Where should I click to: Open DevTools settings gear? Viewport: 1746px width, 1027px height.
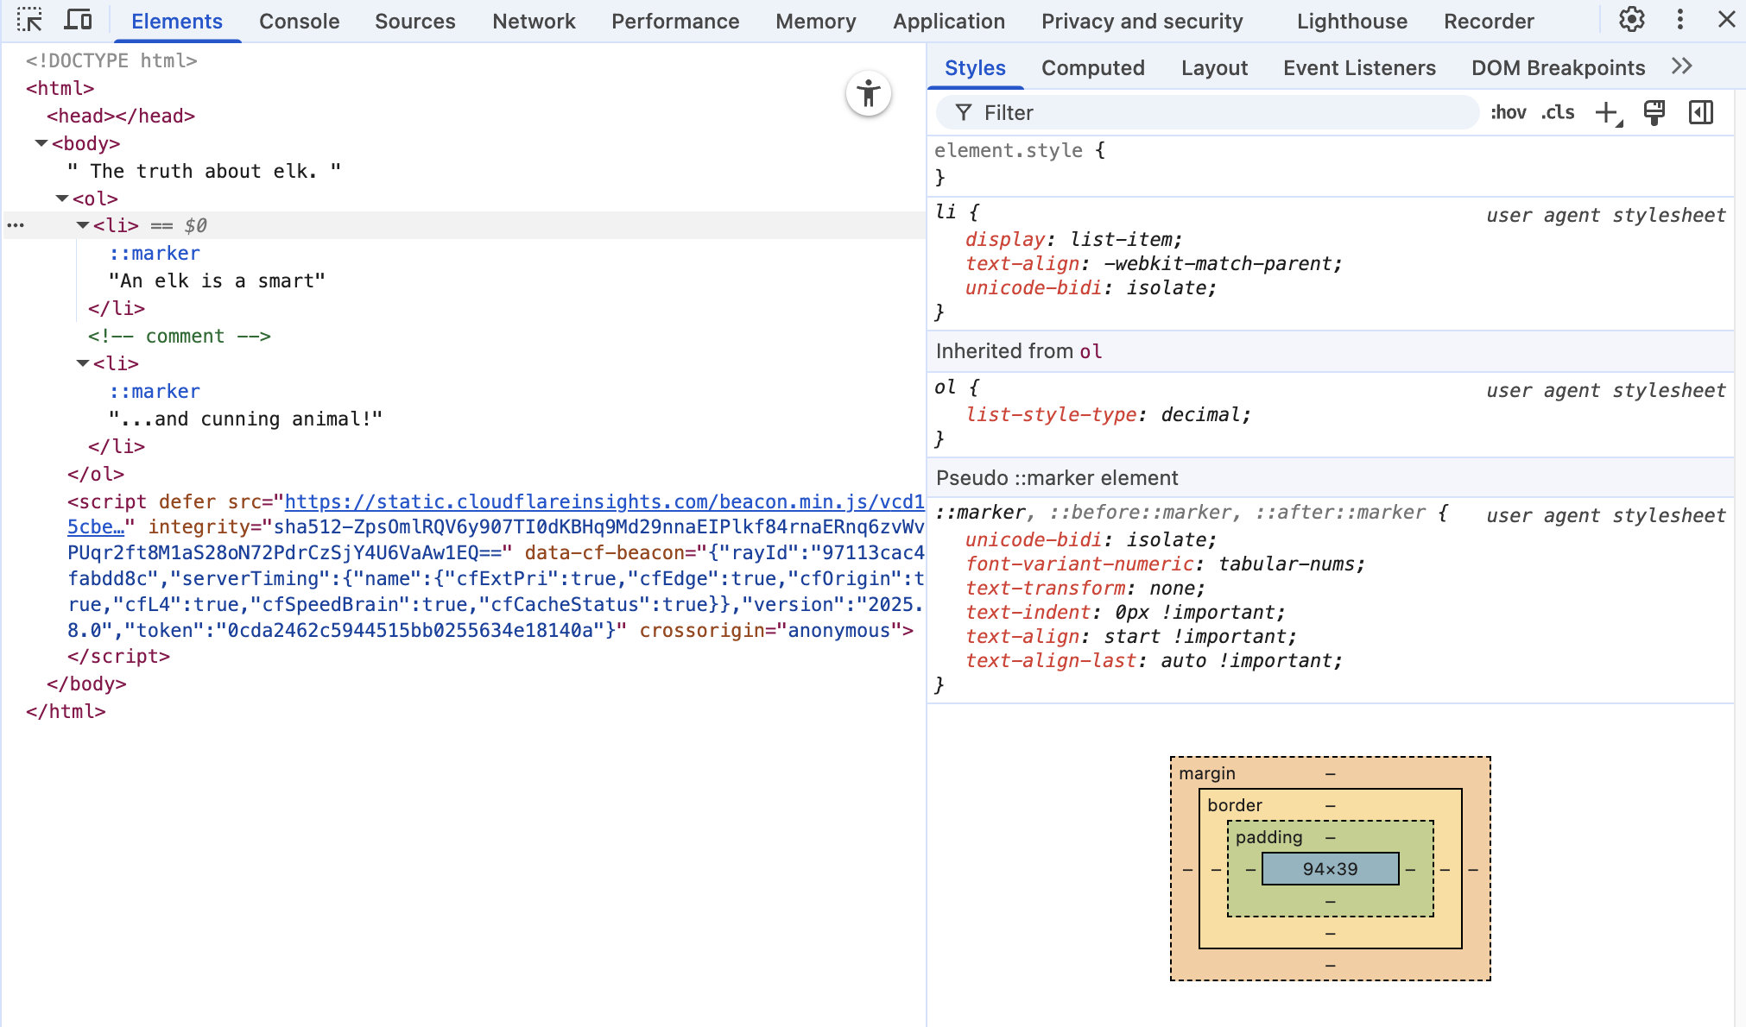[1631, 20]
